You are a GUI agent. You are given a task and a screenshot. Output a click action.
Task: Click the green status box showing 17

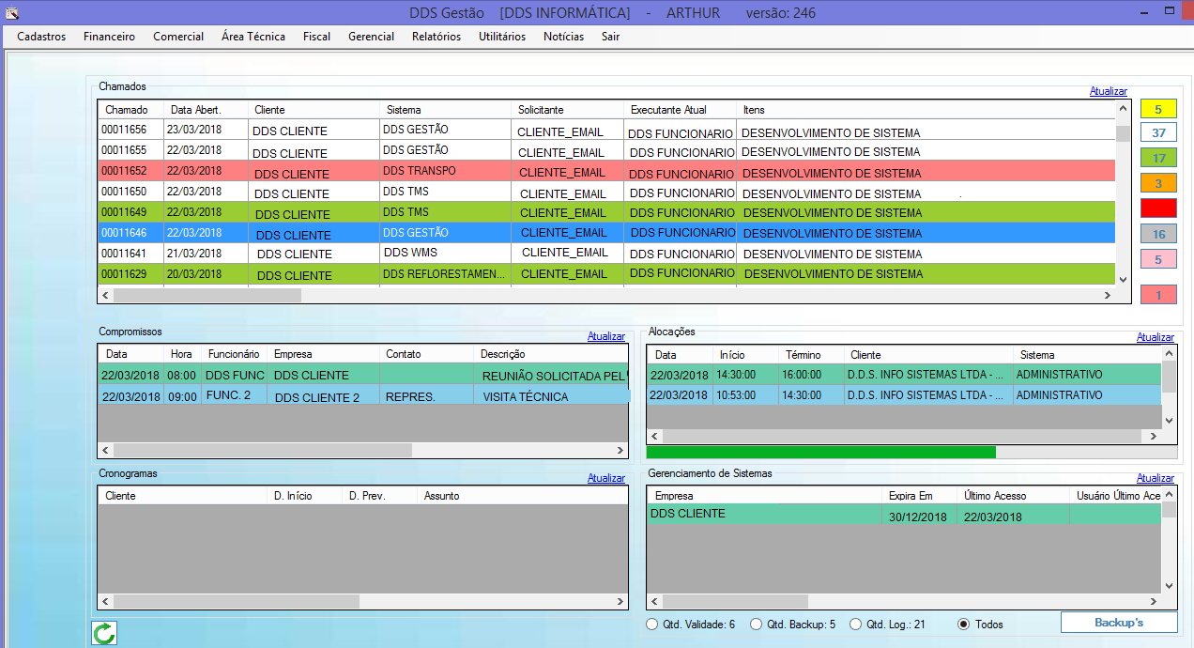pyautogui.click(x=1158, y=159)
